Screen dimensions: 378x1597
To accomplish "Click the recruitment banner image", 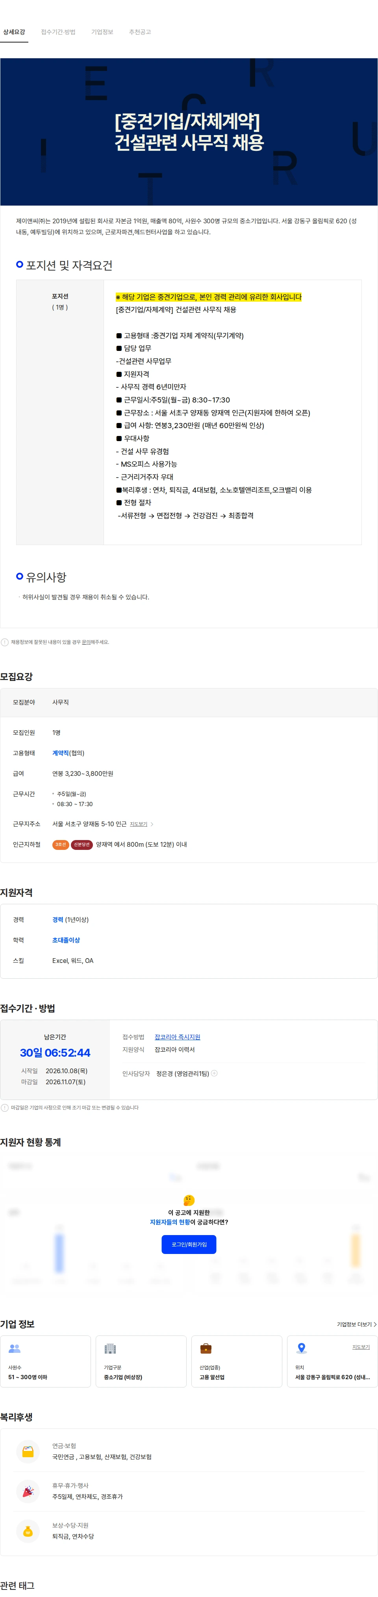I will coord(189,132).
